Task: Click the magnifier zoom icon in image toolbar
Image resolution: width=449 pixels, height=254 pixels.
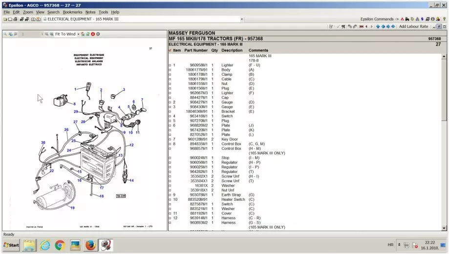Action: coord(5,34)
